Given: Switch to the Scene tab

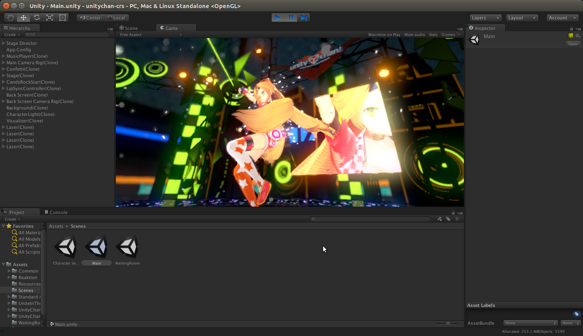Looking at the screenshot, I should tap(129, 28).
